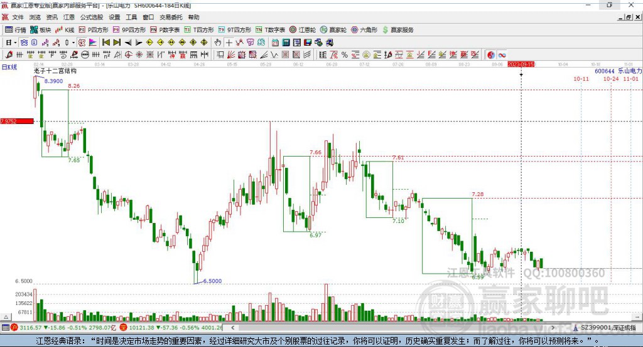Open the calculator icon in toolbar
Viewport: 643px width, 347px height.
(286, 43)
